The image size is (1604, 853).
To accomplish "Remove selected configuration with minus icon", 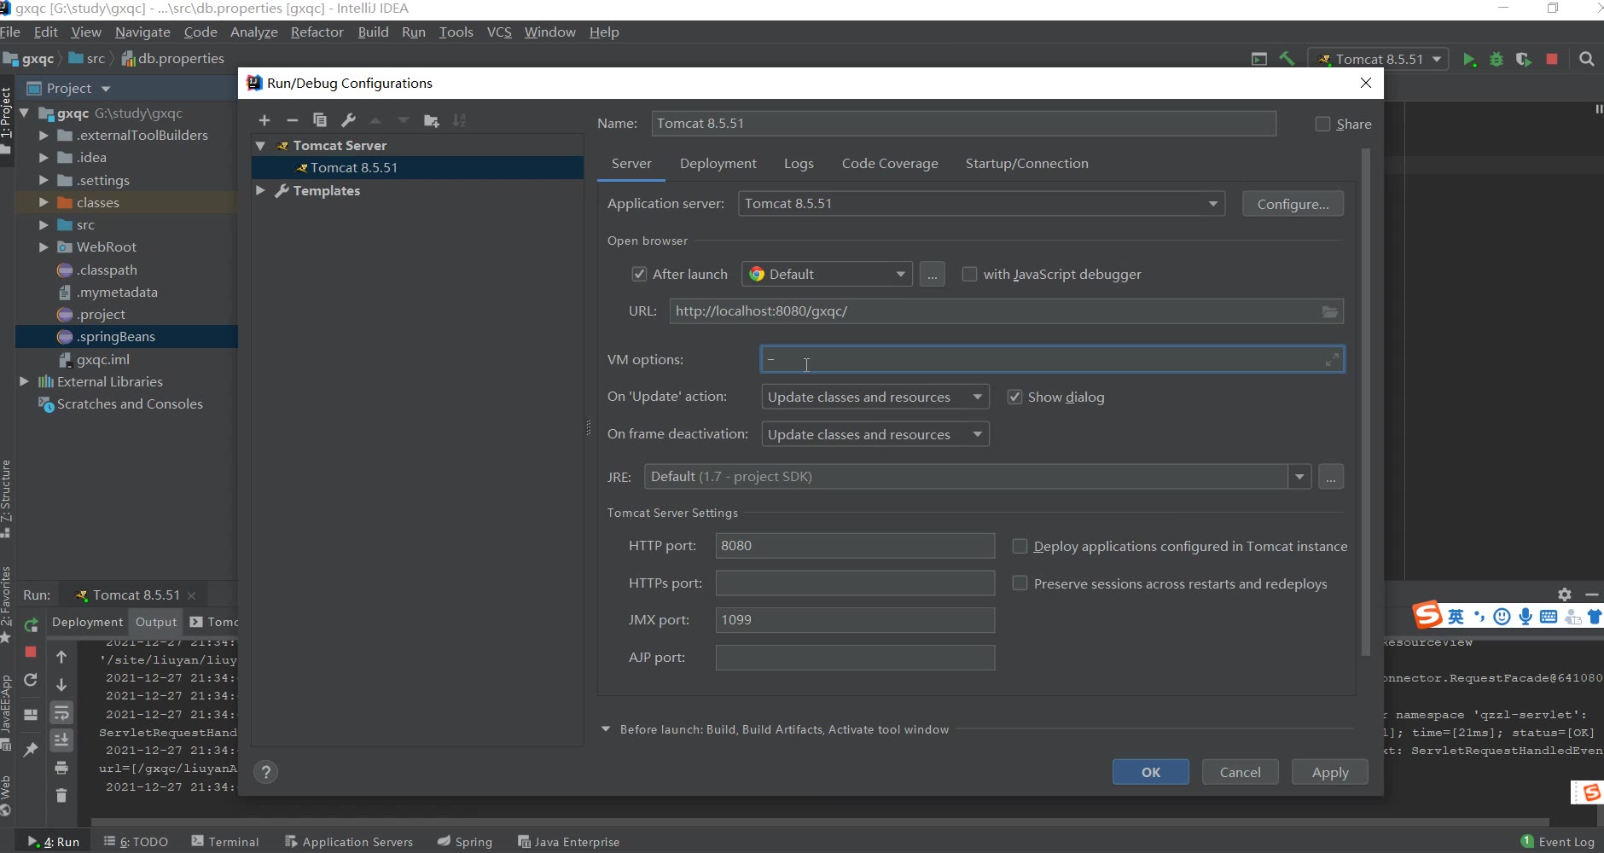I will pyautogui.click(x=292, y=120).
